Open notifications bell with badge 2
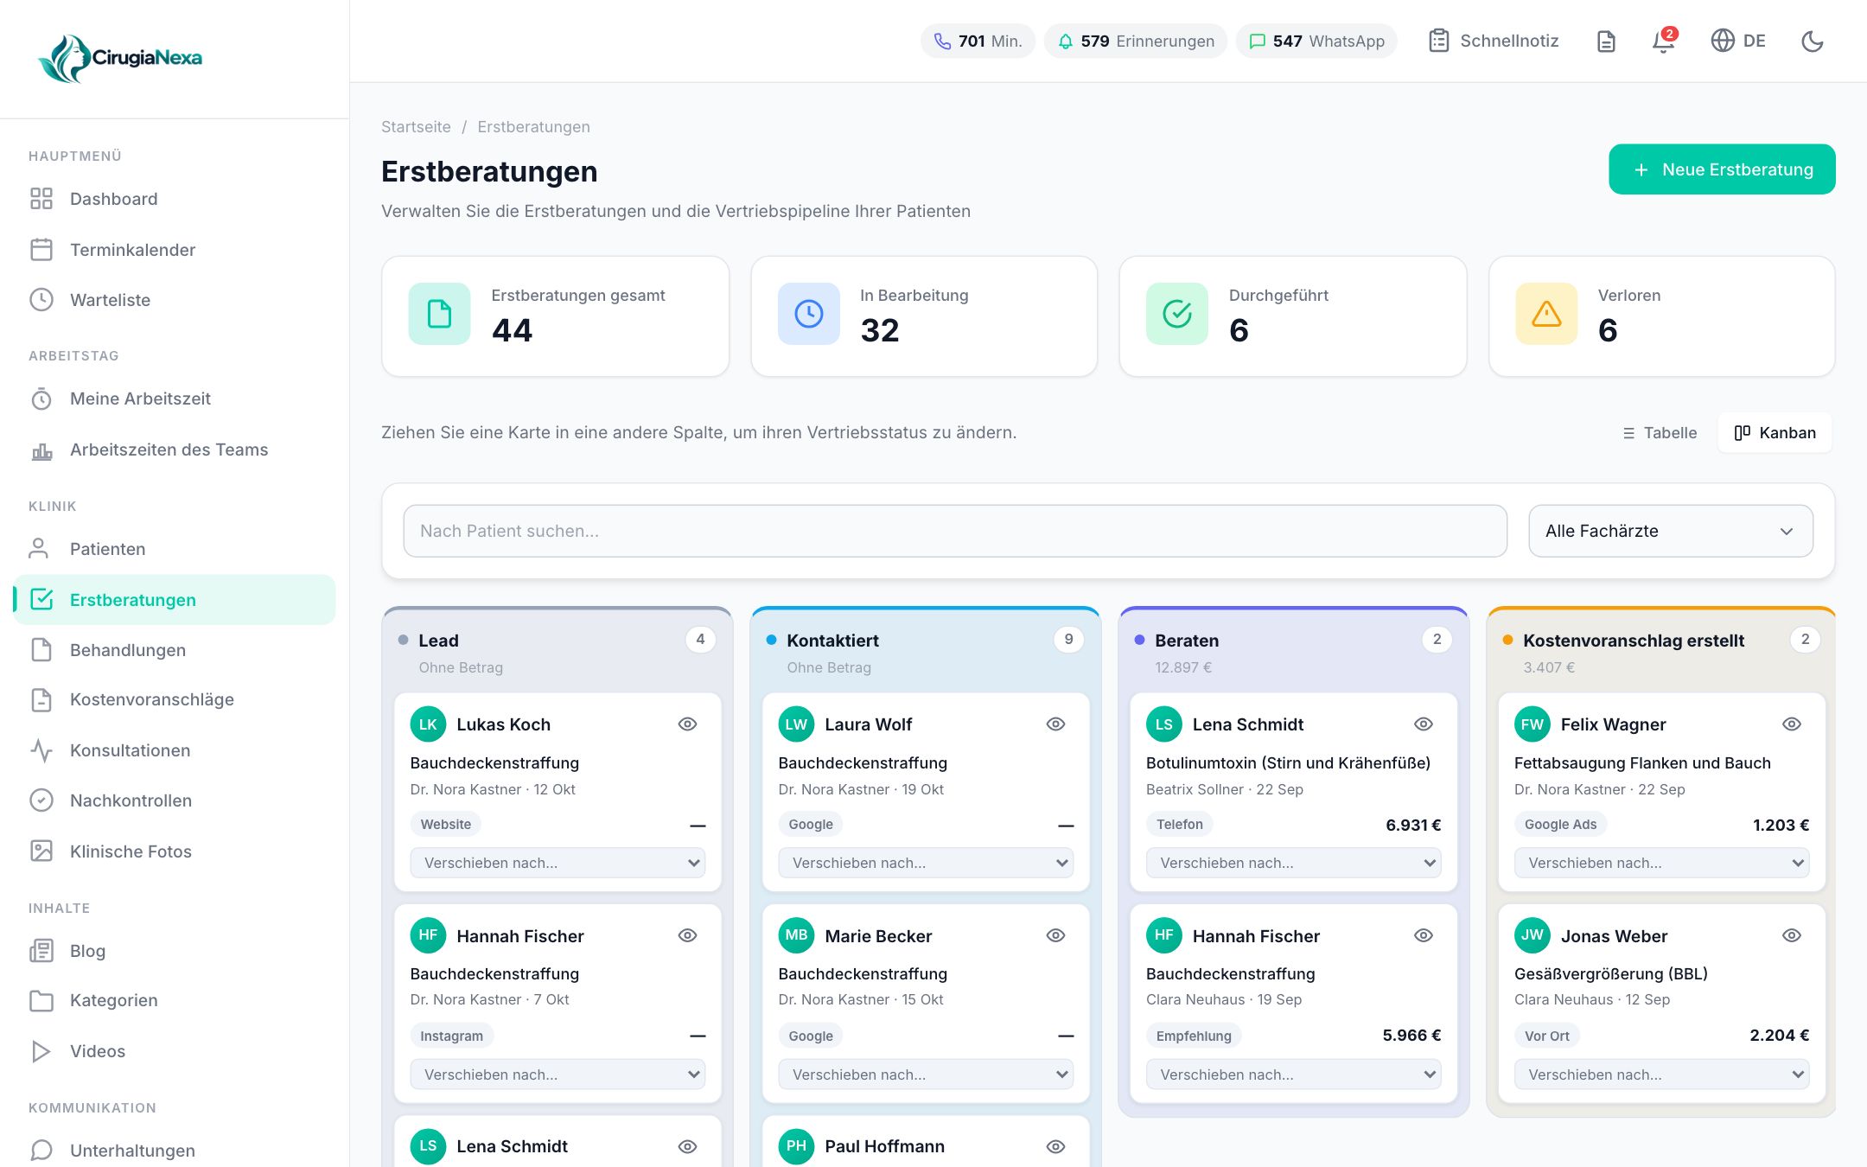The width and height of the screenshot is (1867, 1167). click(x=1663, y=41)
